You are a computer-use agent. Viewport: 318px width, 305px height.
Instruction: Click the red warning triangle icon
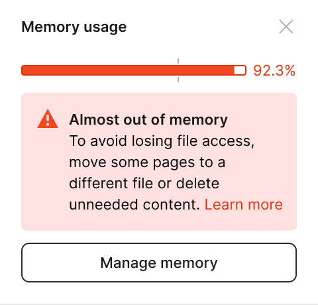pos(48,119)
